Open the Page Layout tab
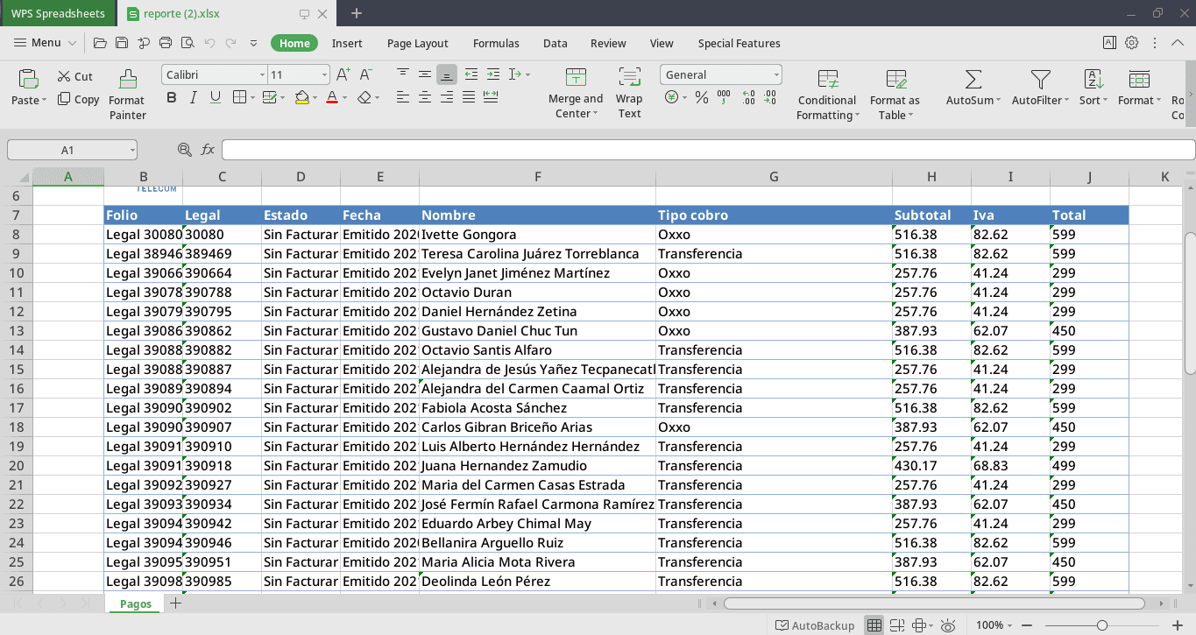Image resolution: width=1196 pixels, height=635 pixels. coord(417,43)
